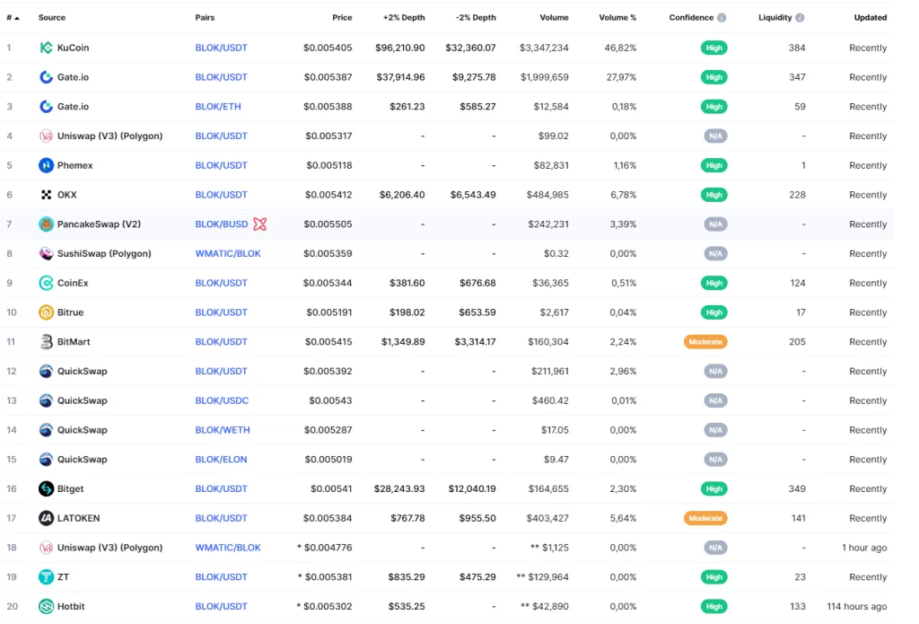Click the Phemex exchange logo icon

coord(46,165)
